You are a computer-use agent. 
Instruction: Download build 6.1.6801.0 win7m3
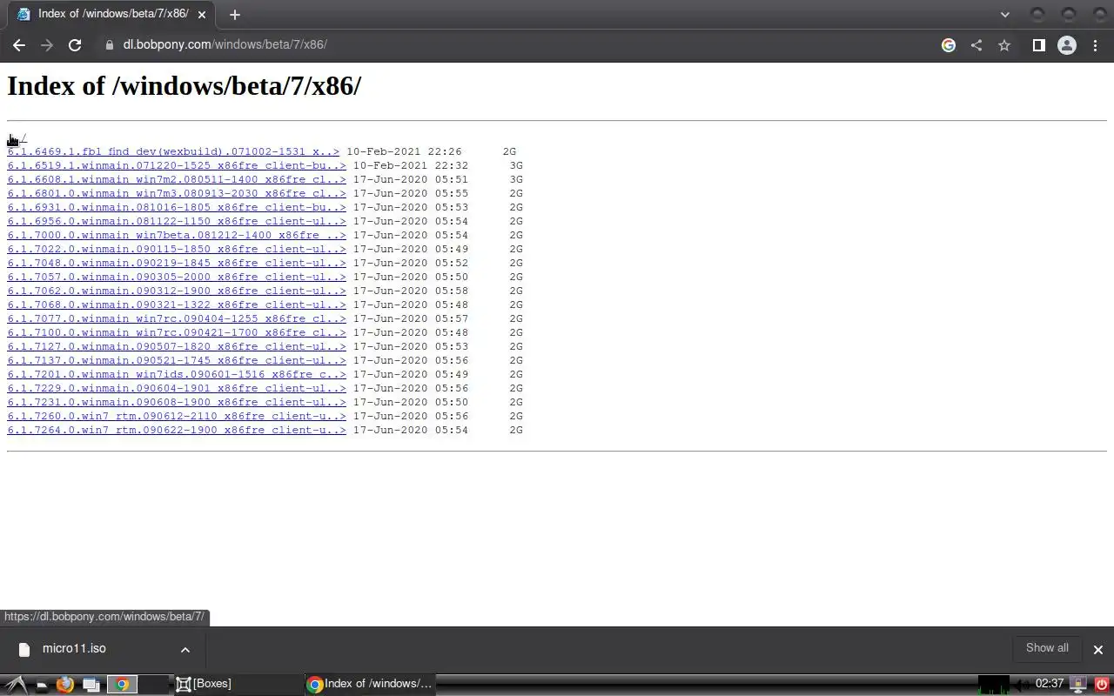pos(177,193)
